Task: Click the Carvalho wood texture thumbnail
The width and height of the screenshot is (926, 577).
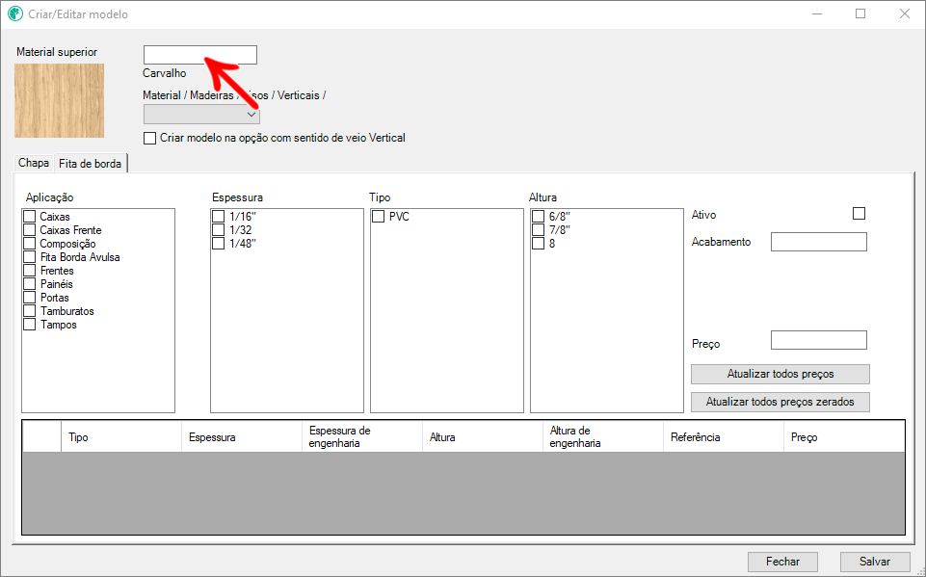Action: (x=59, y=100)
